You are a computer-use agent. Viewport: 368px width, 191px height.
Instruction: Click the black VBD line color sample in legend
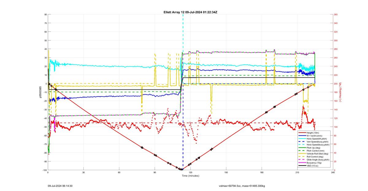(302, 166)
